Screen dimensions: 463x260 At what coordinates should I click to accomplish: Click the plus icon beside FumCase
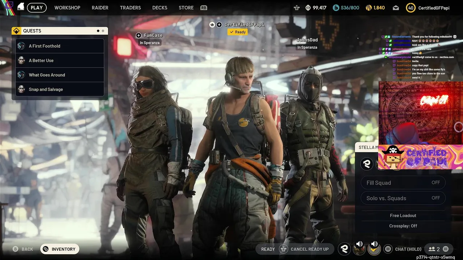coord(139,35)
